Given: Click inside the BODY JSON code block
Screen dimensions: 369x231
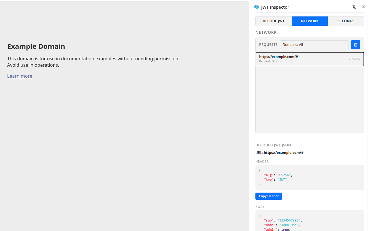Looking at the screenshot, I should [x=310, y=221].
